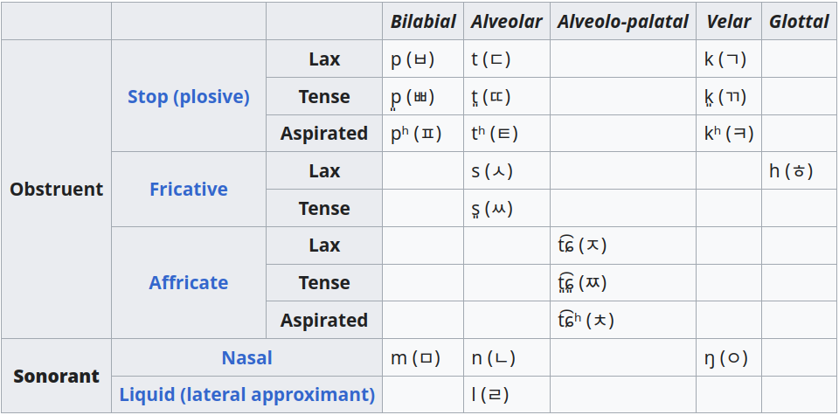Open the Fricative link
Screen dimensions: 839x415
tap(189, 190)
